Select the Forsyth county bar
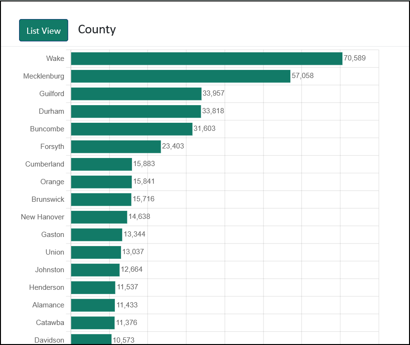 tap(116, 147)
